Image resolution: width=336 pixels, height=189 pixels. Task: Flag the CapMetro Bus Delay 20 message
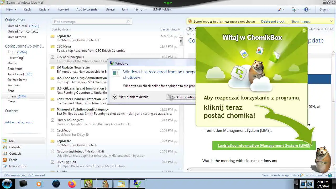pos(176,132)
